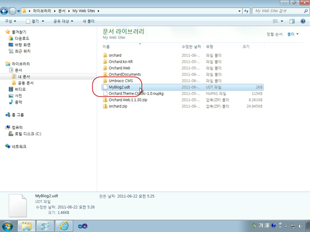Click the Internet Explorer taskbar icon
This screenshot has width=310, height=232.
[64, 226]
